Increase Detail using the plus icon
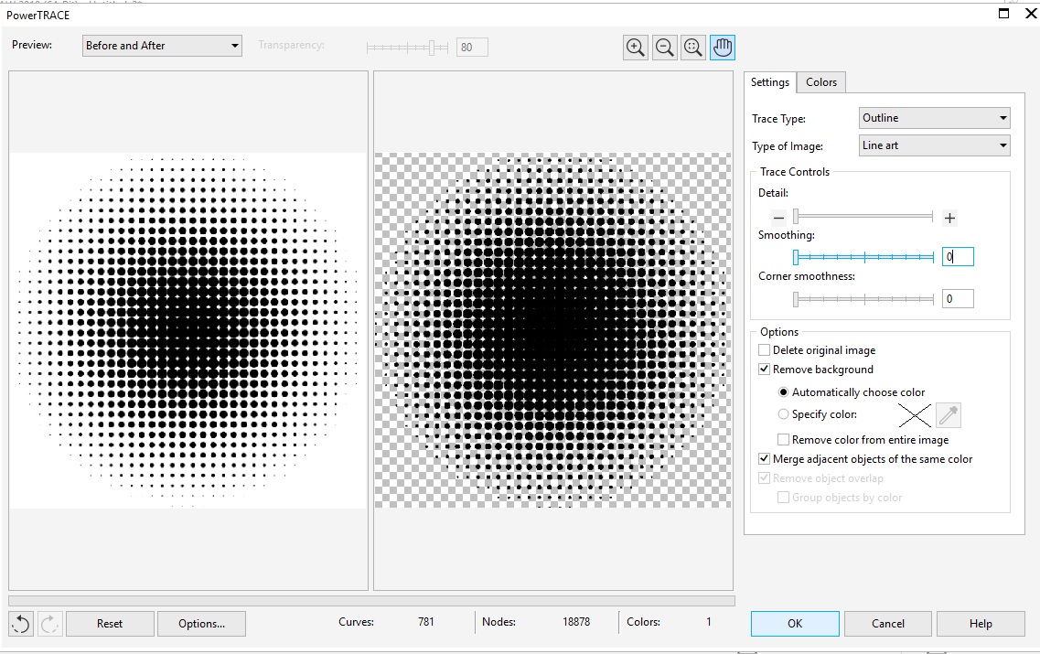Screen dimensions: 1040x654 click(949, 218)
